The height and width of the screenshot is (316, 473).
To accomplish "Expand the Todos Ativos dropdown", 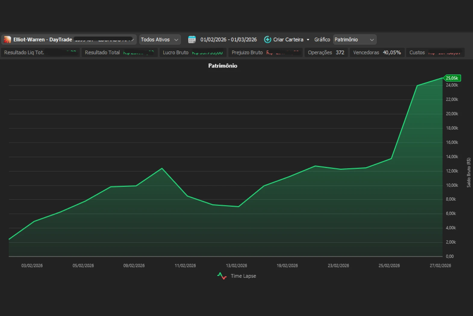I will coord(160,39).
